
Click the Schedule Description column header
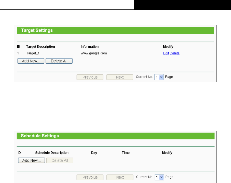point(52,153)
